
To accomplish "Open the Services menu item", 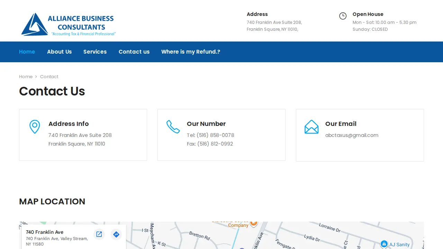I will point(95,52).
